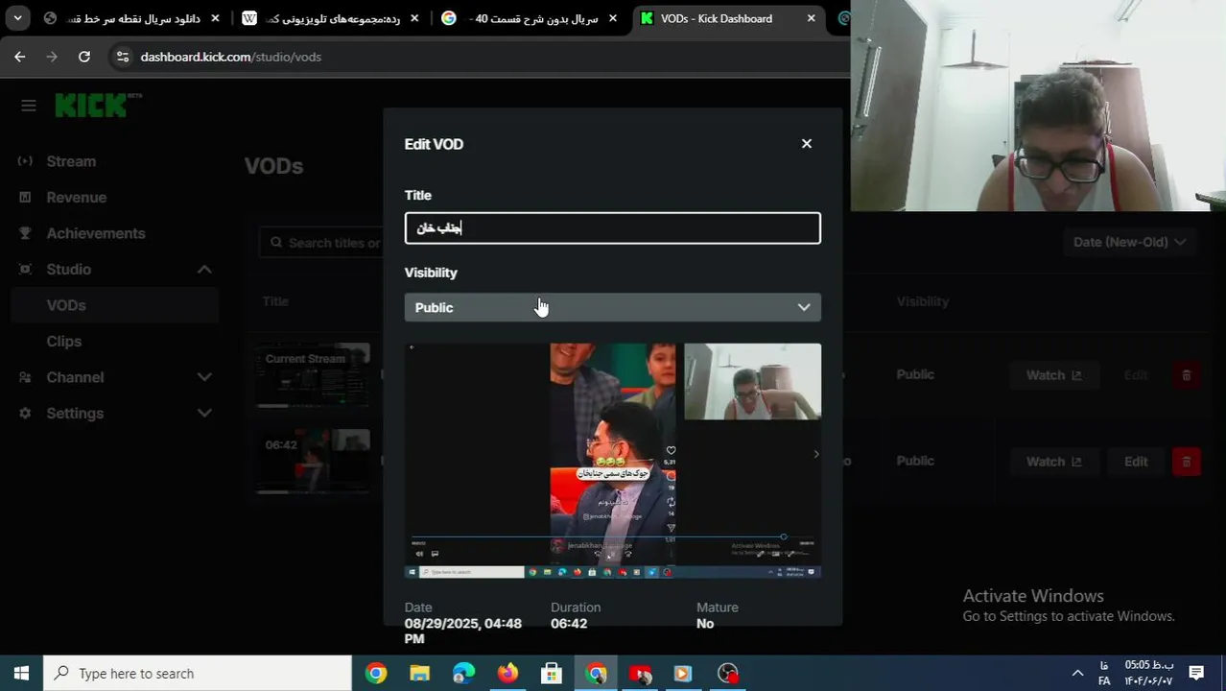Close the VODs - Kick Dashboard tab

tap(812, 18)
